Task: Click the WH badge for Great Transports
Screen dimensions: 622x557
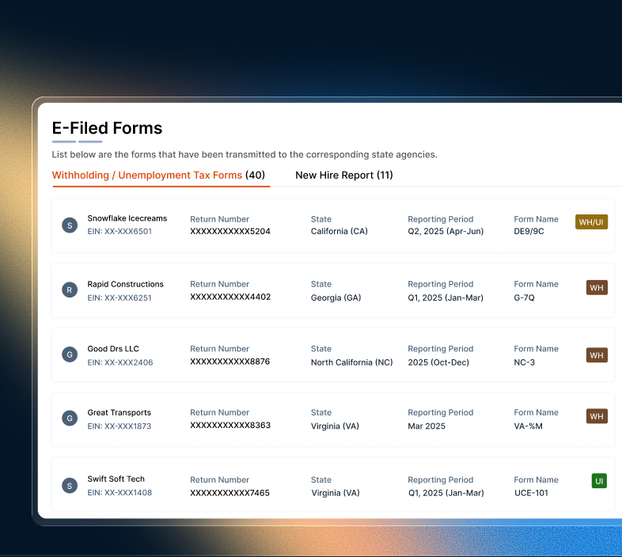Action: pyautogui.click(x=597, y=416)
